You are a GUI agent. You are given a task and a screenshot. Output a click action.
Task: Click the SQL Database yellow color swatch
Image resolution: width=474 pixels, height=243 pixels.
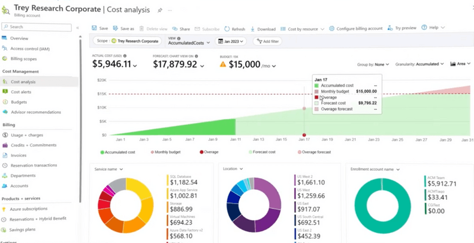[167, 180]
